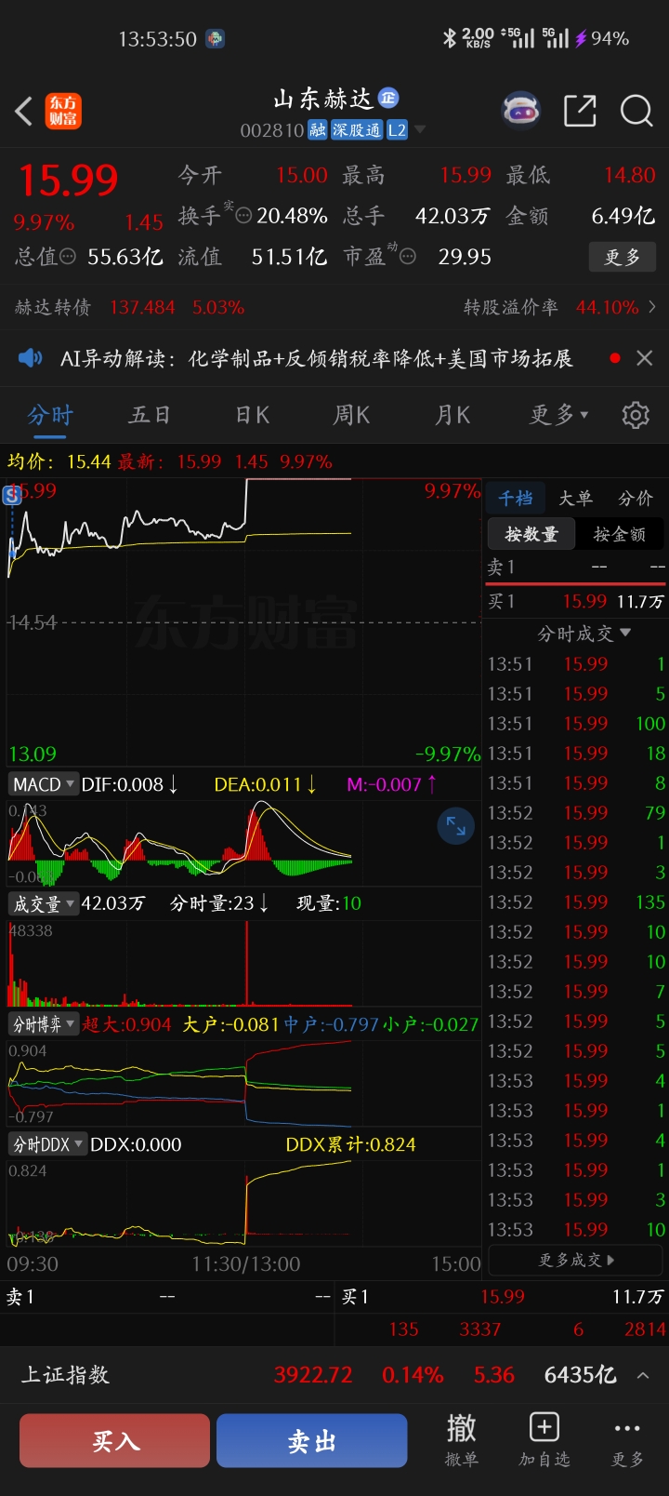
Task: Tap the 金额 6.49亿 value
Action: pos(623,216)
